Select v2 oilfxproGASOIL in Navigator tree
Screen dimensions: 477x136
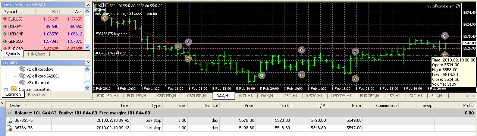coord(43,76)
